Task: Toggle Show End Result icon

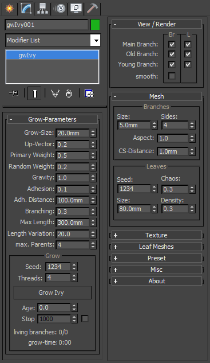Action: 34,93
